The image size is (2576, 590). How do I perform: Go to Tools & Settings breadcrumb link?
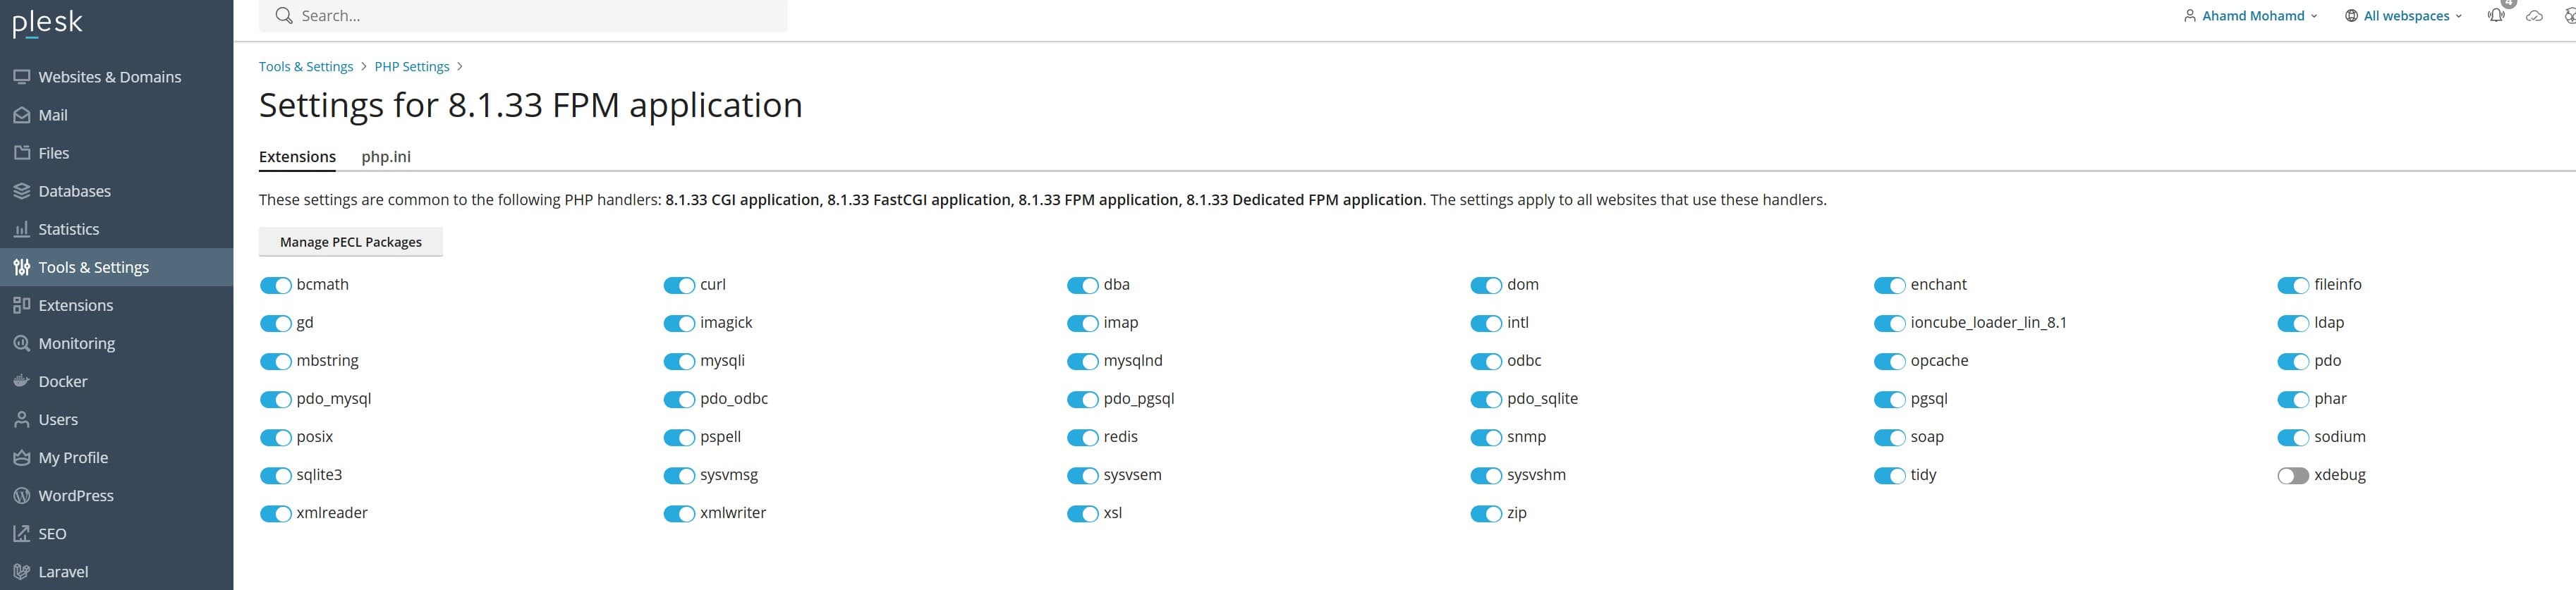pos(305,67)
